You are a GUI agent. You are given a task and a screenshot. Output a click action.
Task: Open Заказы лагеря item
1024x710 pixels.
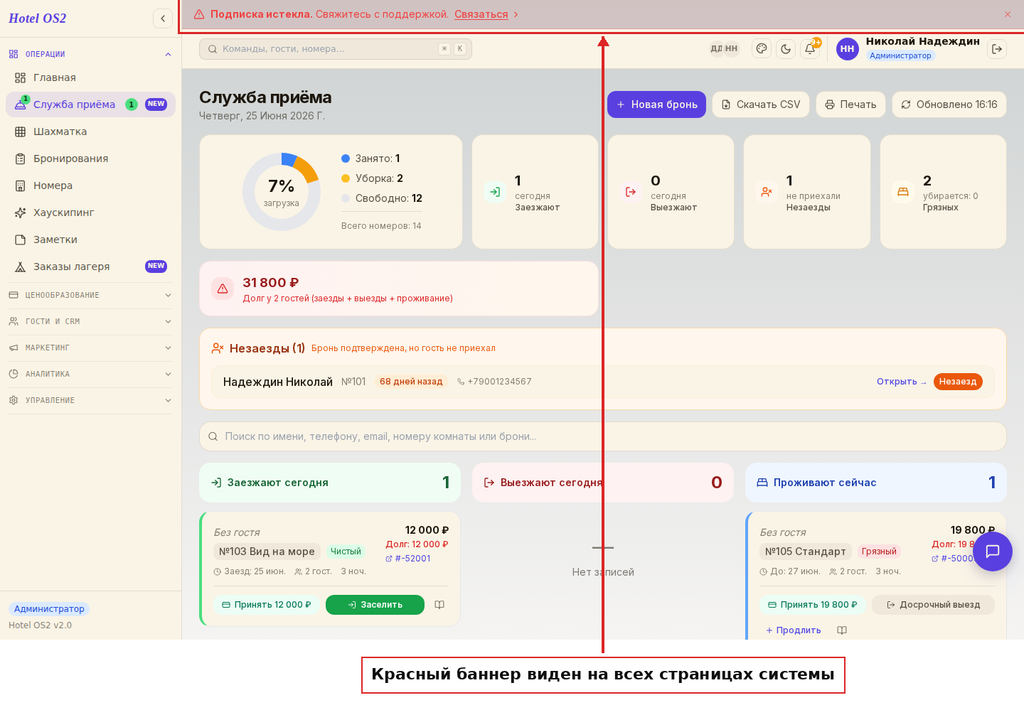coord(90,267)
